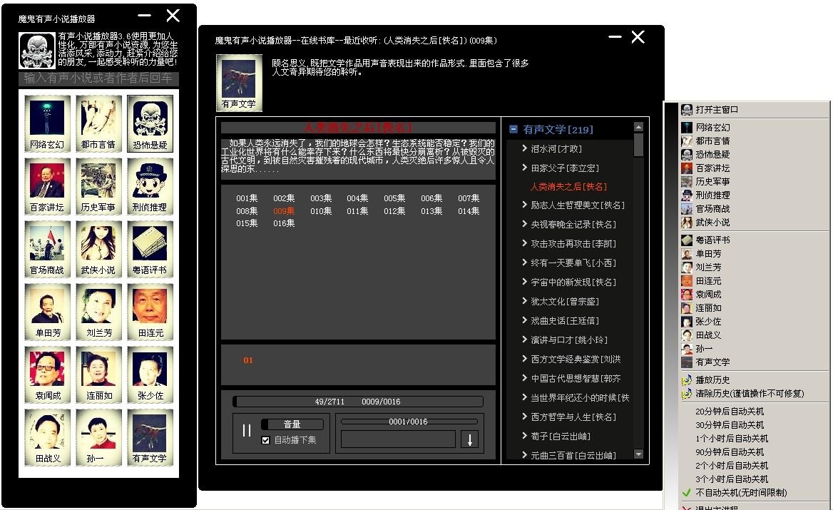833x510 pixels.
Task: Select 人类消失之后[佚名] in the book tree
Action: [x=568, y=186]
